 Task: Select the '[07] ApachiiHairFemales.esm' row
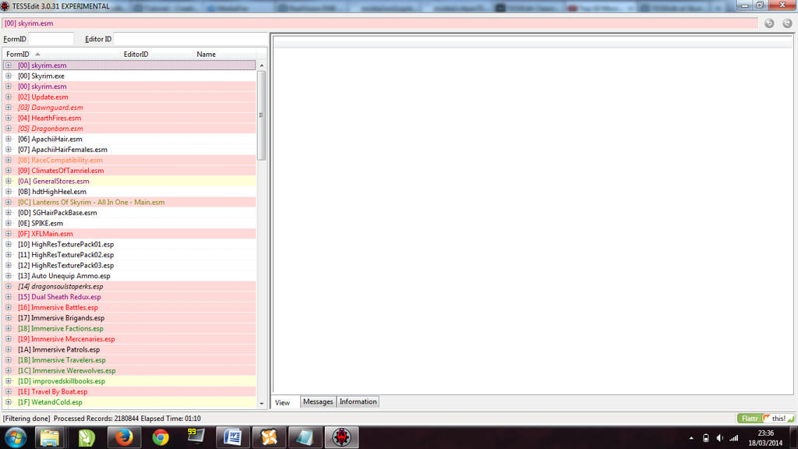point(130,150)
